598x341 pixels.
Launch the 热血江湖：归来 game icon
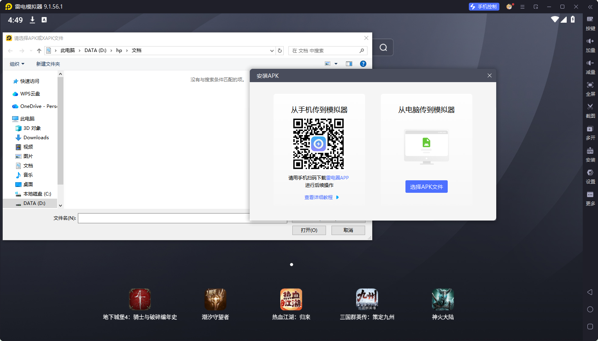pos(291,299)
